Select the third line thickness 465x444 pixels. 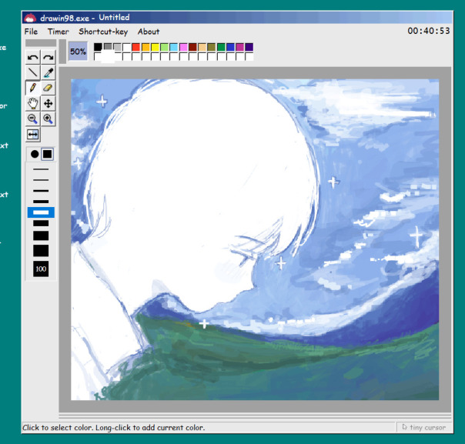click(41, 191)
